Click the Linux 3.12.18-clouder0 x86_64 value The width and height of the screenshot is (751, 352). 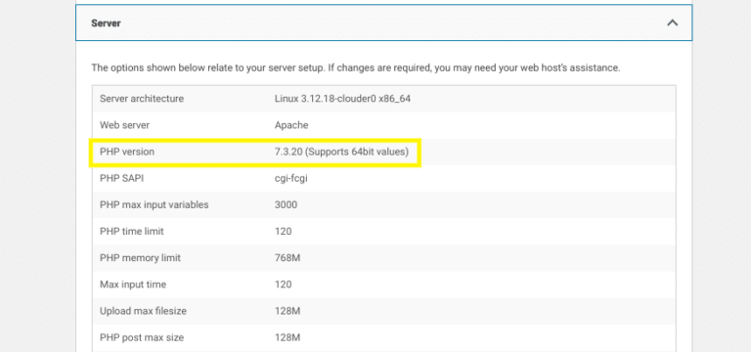tap(342, 99)
